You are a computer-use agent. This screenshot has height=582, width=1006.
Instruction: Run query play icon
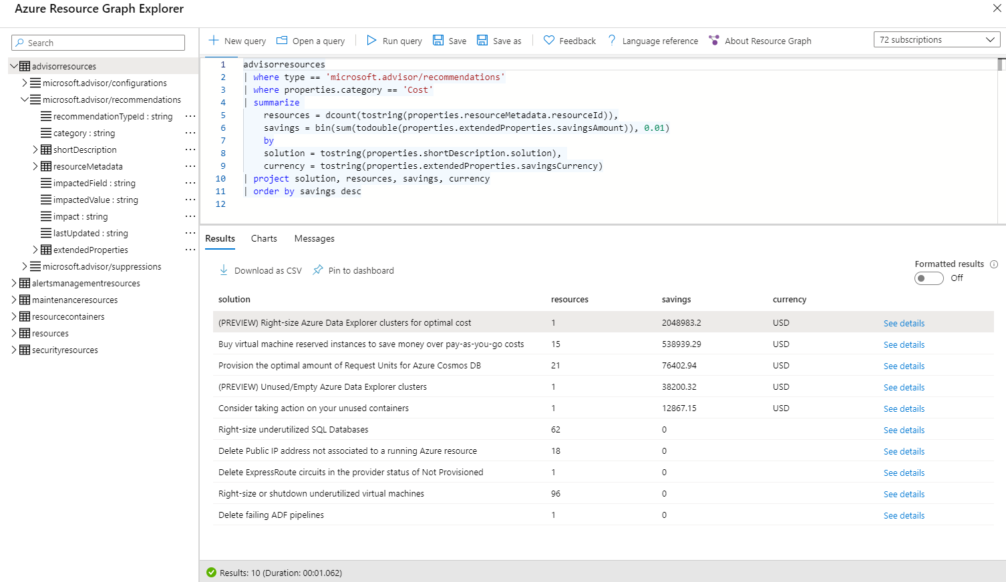[371, 40]
